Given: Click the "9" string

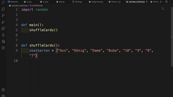Looking at the screenshot, I should pos(138,50).
